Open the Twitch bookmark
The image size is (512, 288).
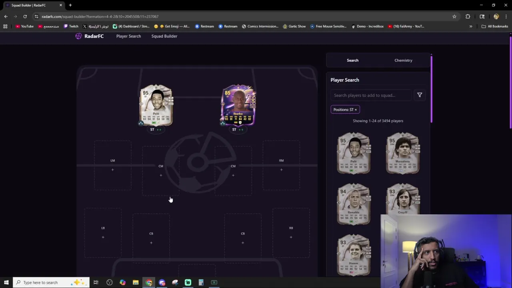click(71, 26)
